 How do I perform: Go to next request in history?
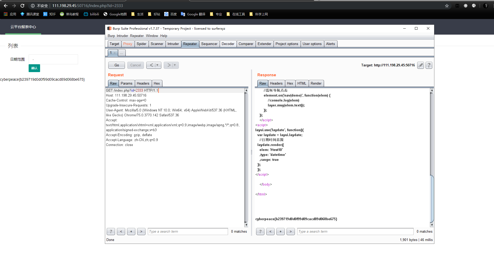pyautogui.click(x=169, y=65)
